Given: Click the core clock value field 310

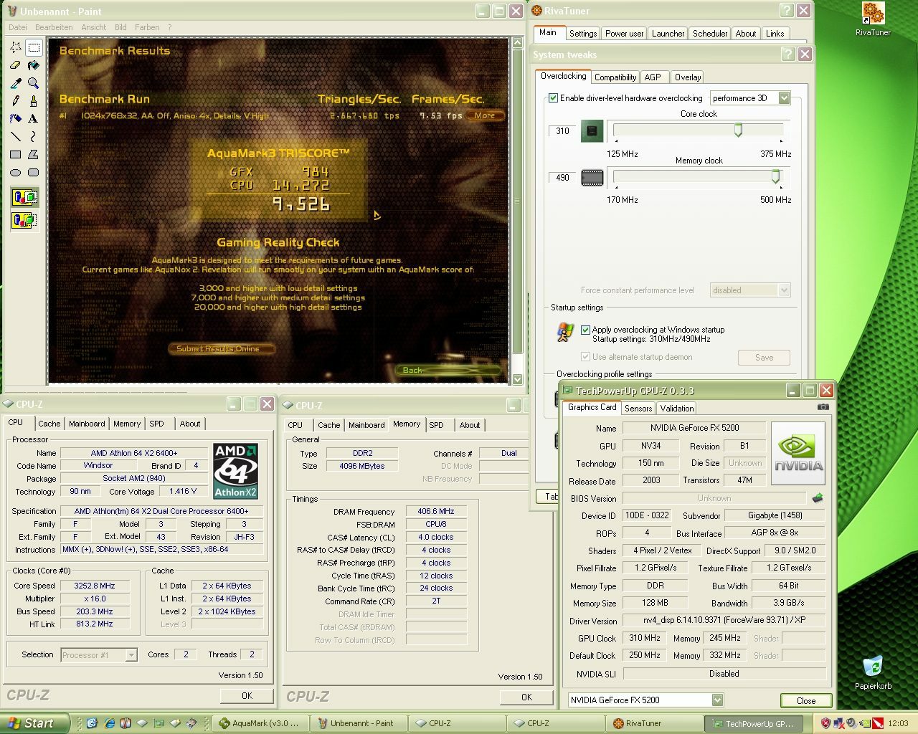Looking at the screenshot, I should coord(562,131).
